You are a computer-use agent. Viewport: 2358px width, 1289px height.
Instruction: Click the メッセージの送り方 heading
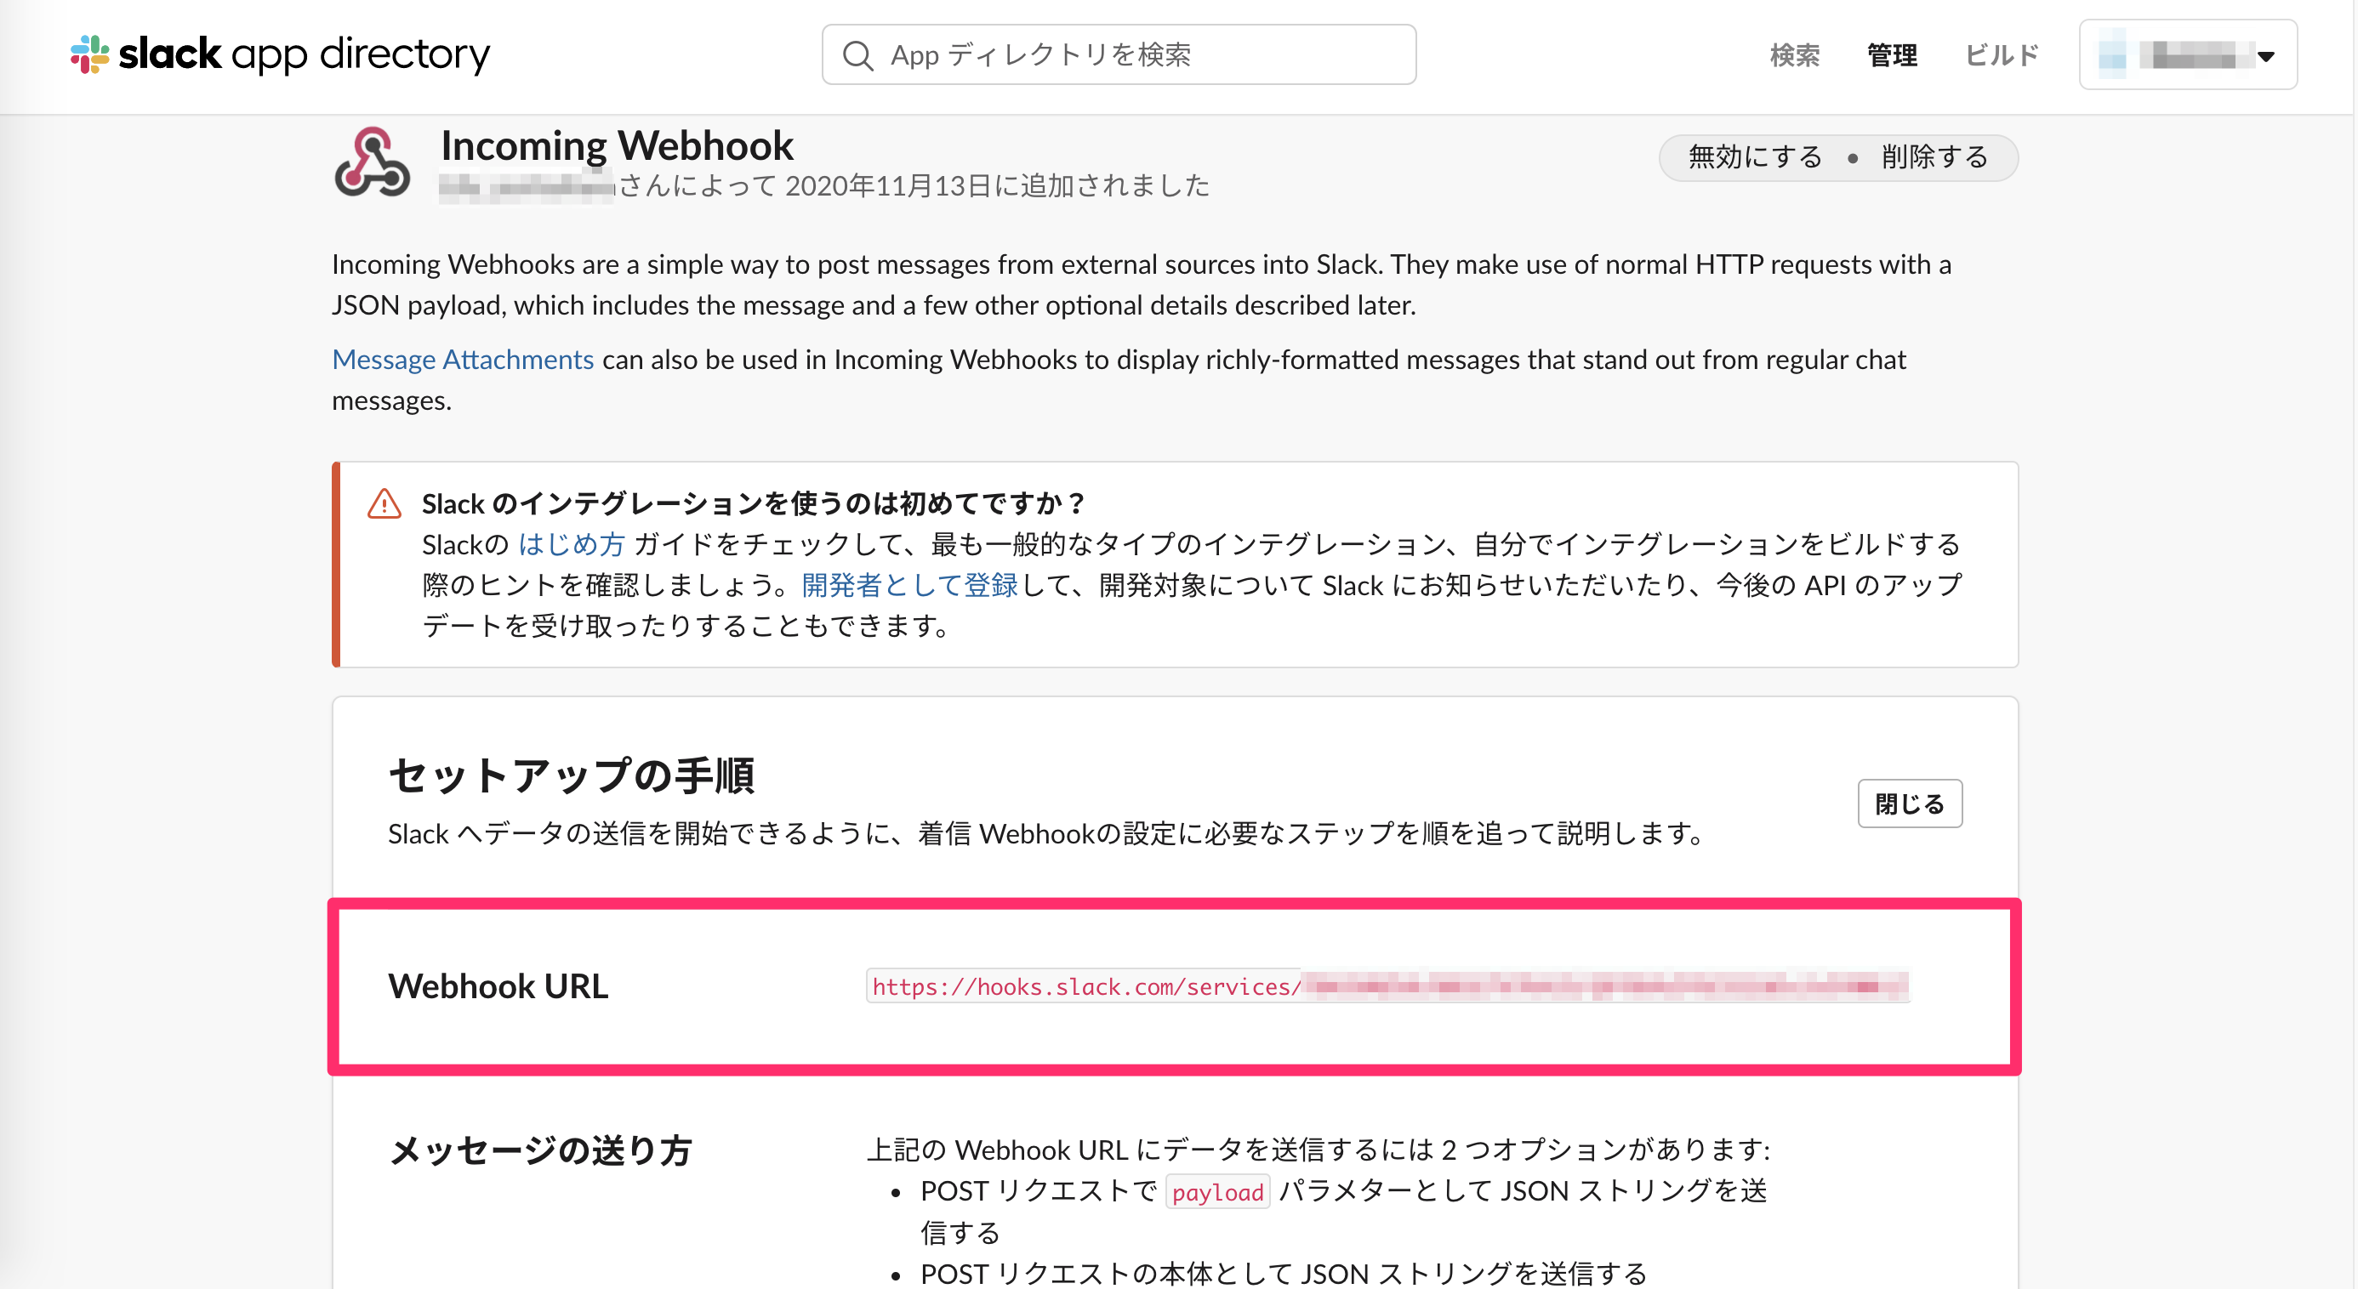tap(540, 1150)
